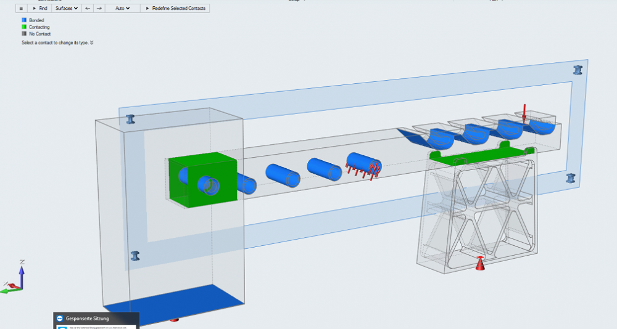Click the Find contacts button
The width and height of the screenshot is (617, 329).
pos(39,8)
